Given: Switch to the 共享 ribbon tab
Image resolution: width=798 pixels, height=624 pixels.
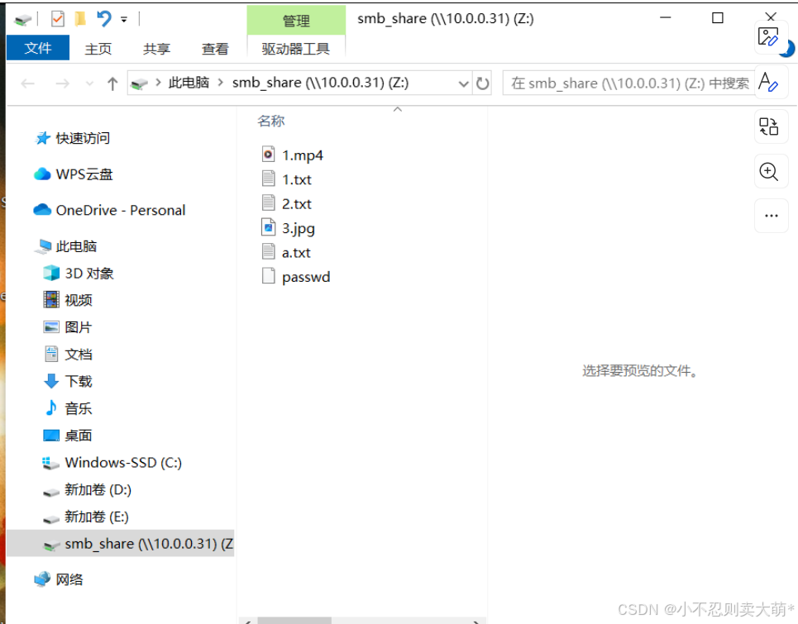Looking at the screenshot, I should [157, 49].
